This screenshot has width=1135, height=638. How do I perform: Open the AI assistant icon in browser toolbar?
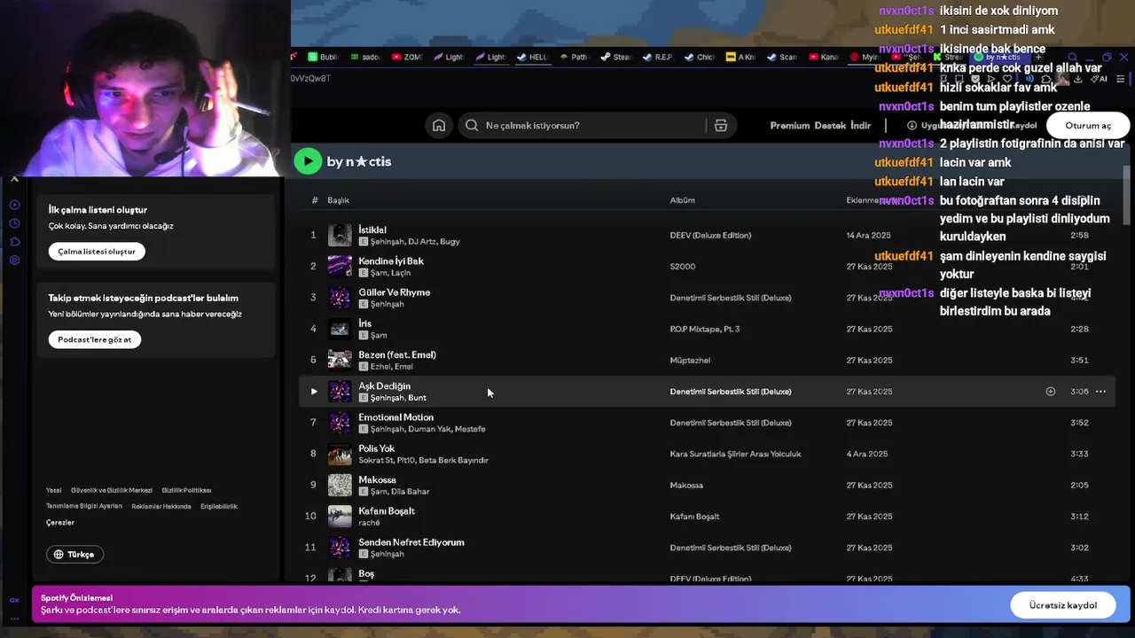(1100, 79)
